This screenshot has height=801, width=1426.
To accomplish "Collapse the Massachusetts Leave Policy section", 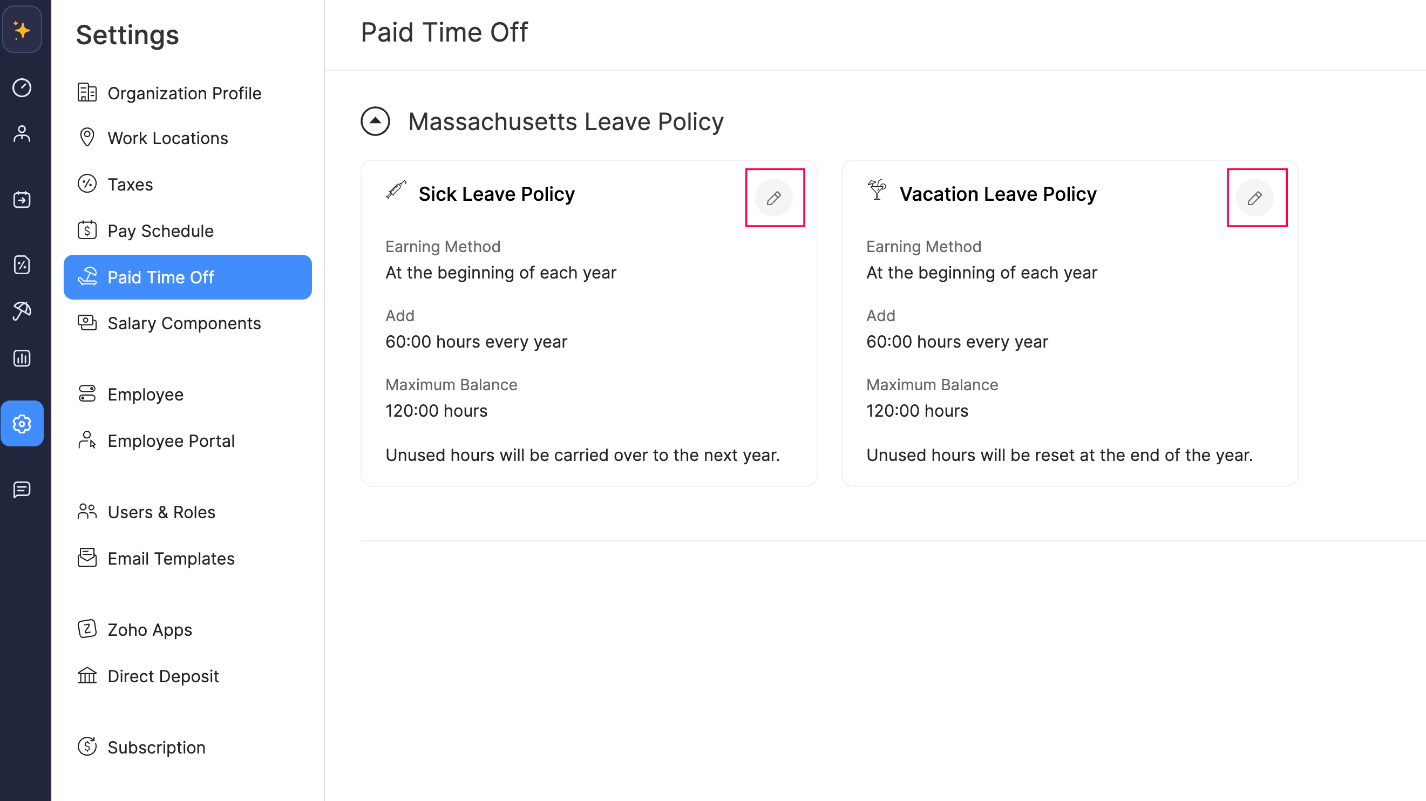I will pyautogui.click(x=375, y=120).
